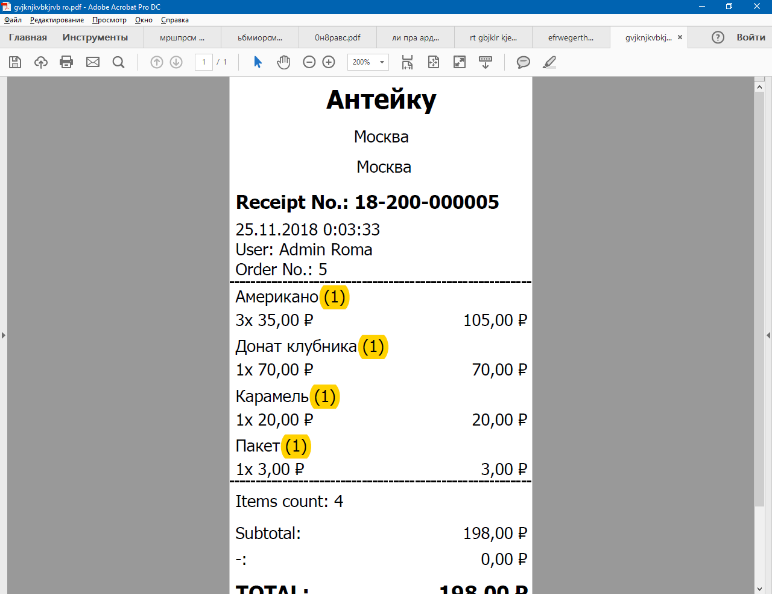Switch to the Инструменты tab
The image size is (772, 594).
point(95,37)
